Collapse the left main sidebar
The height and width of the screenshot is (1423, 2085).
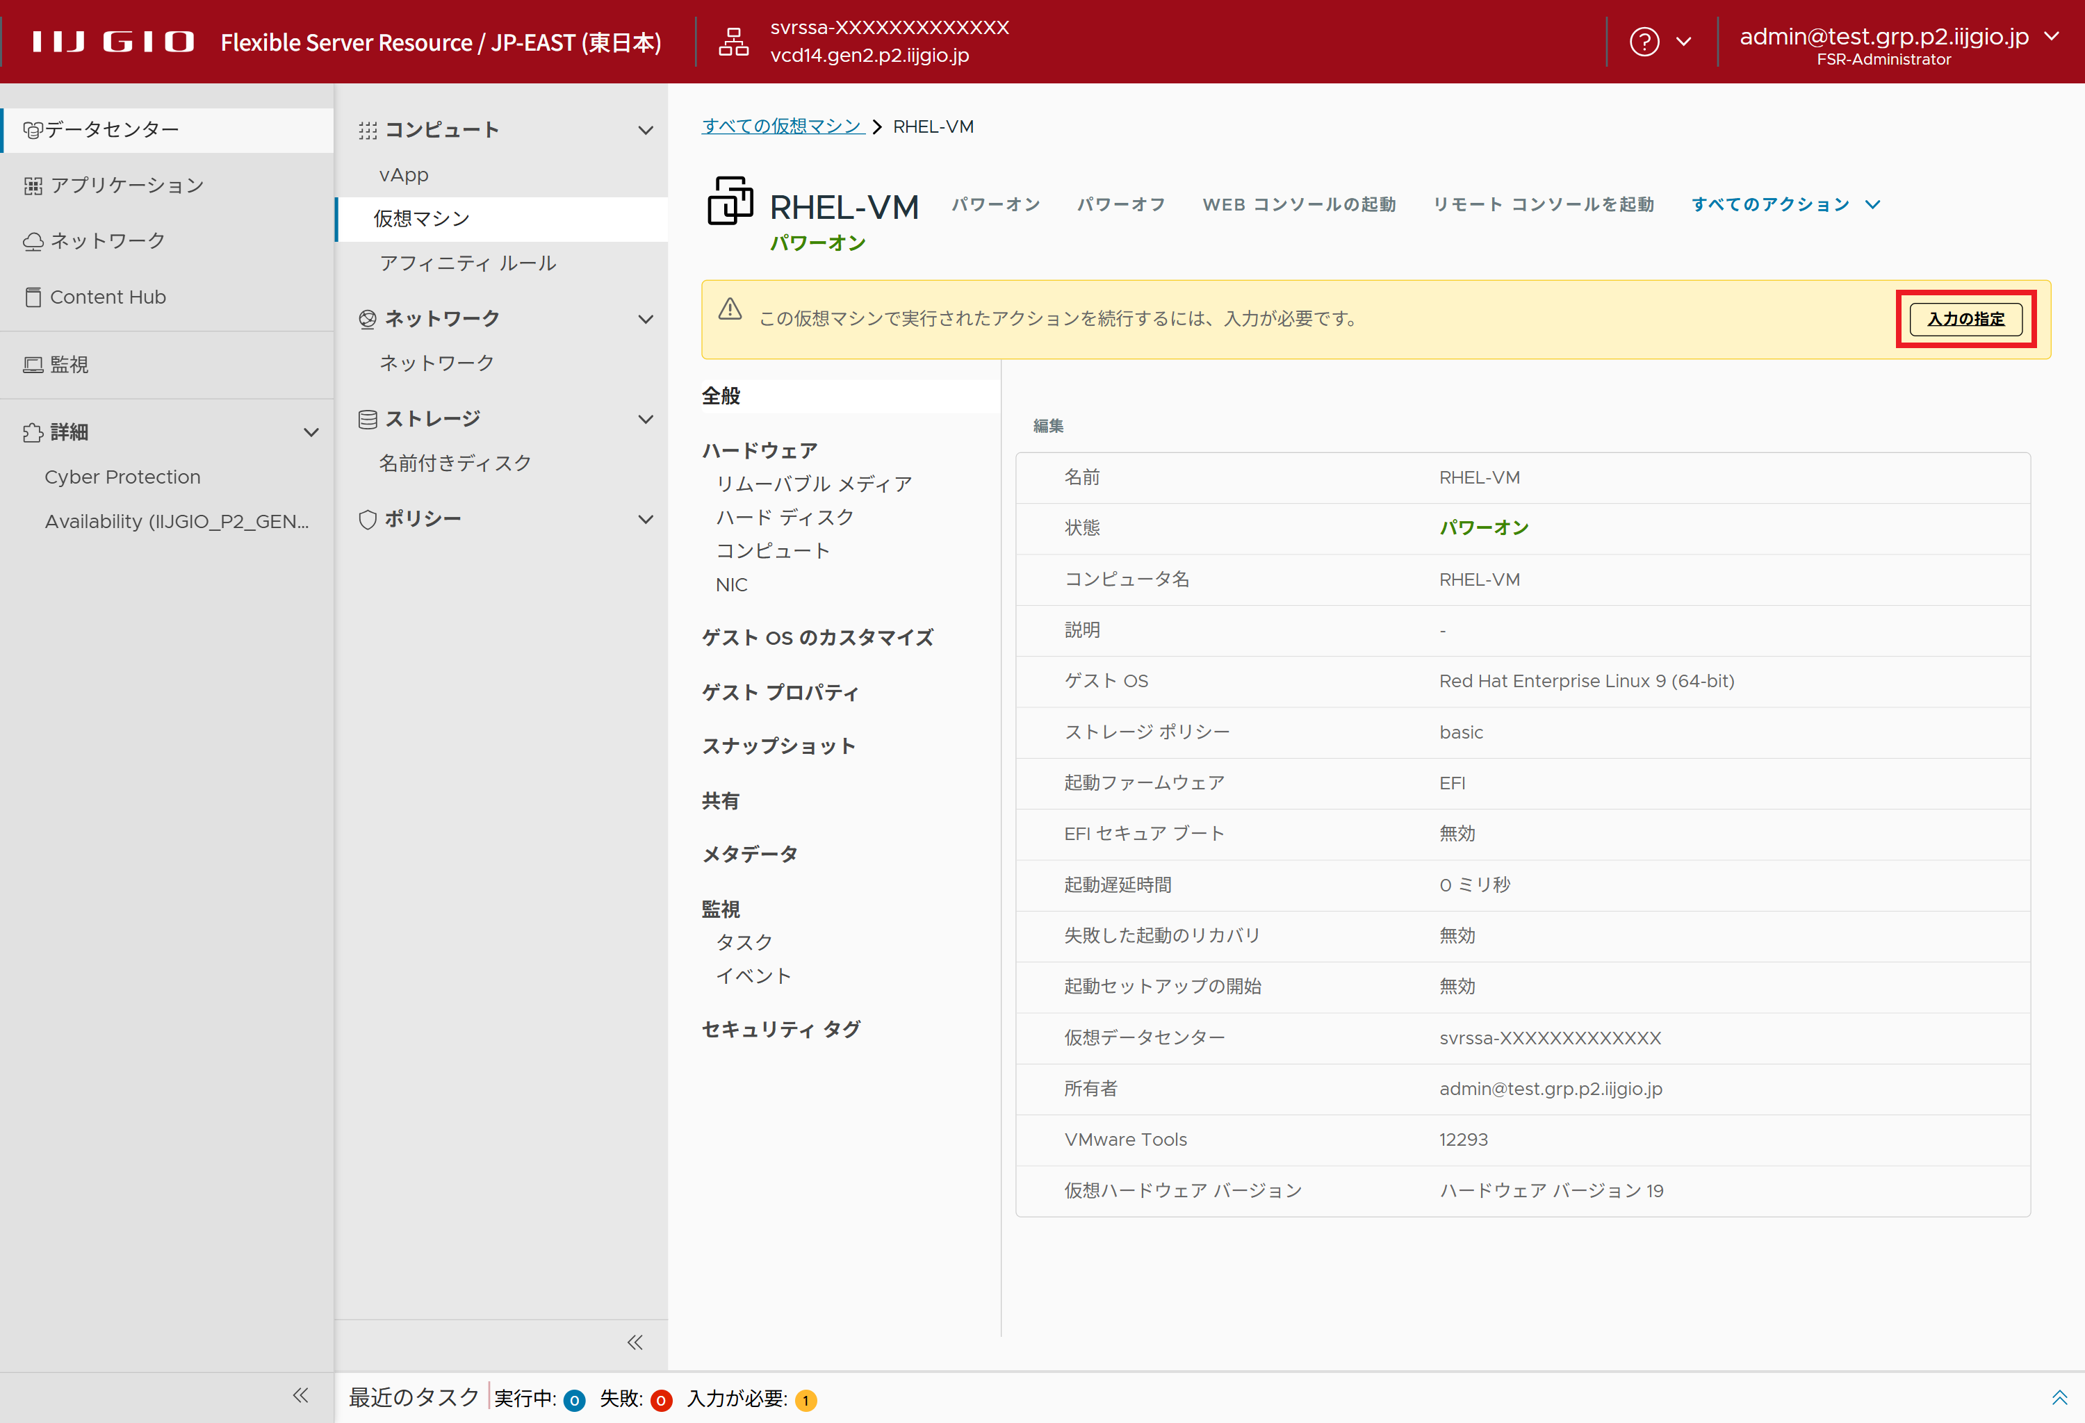pos(300,1395)
